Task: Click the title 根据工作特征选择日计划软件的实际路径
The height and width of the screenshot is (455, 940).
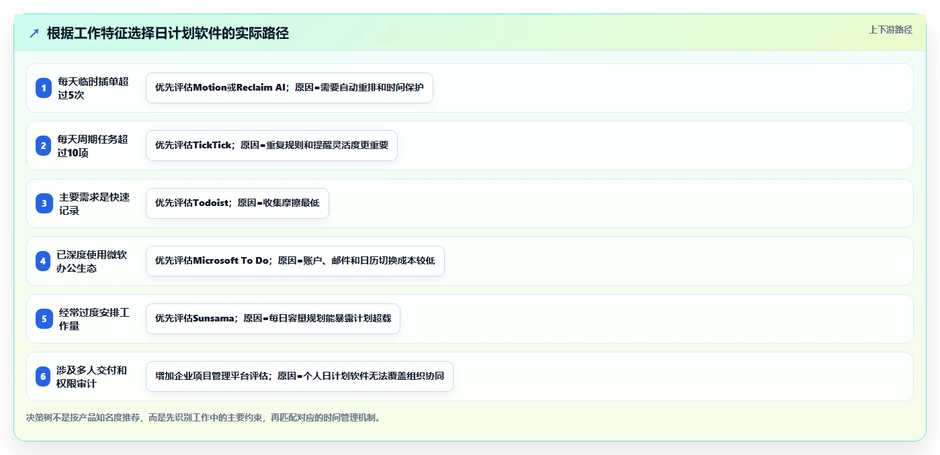Action: pos(168,34)
